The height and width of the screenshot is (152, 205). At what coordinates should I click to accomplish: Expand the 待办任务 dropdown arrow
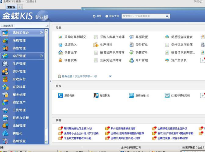pos(110,76)
